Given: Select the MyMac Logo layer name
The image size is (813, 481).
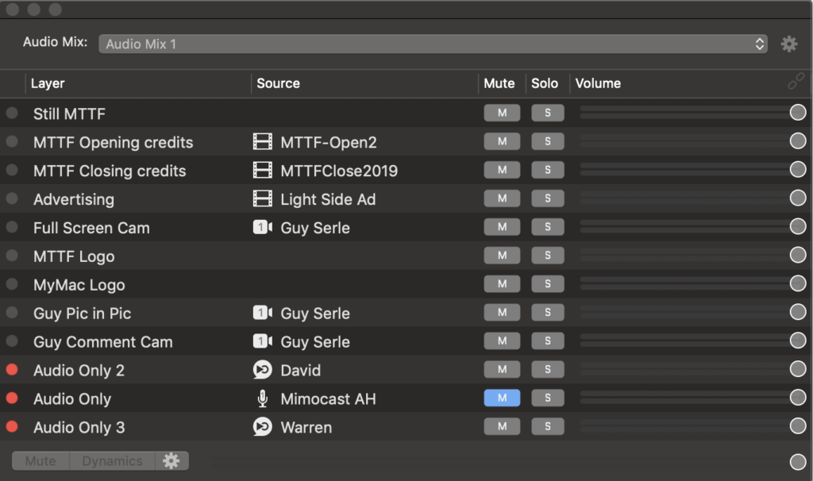Looking at the screenshot, I should 79,285.
